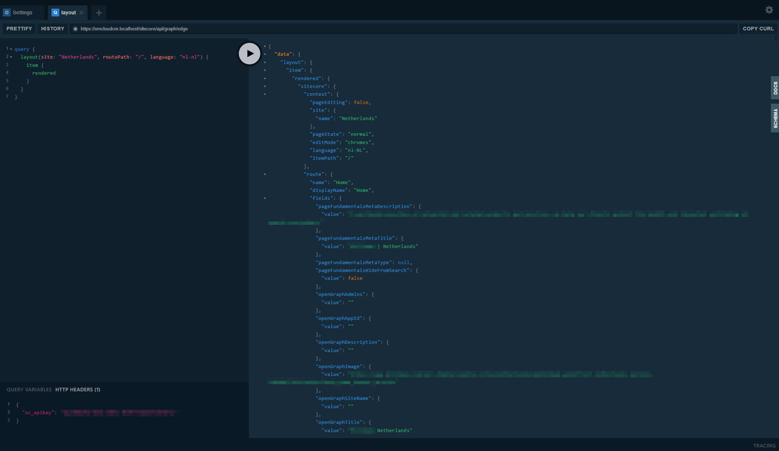Open the TRACING panel
The width and height of the screenshot is (779, 451).
[764, 446]
